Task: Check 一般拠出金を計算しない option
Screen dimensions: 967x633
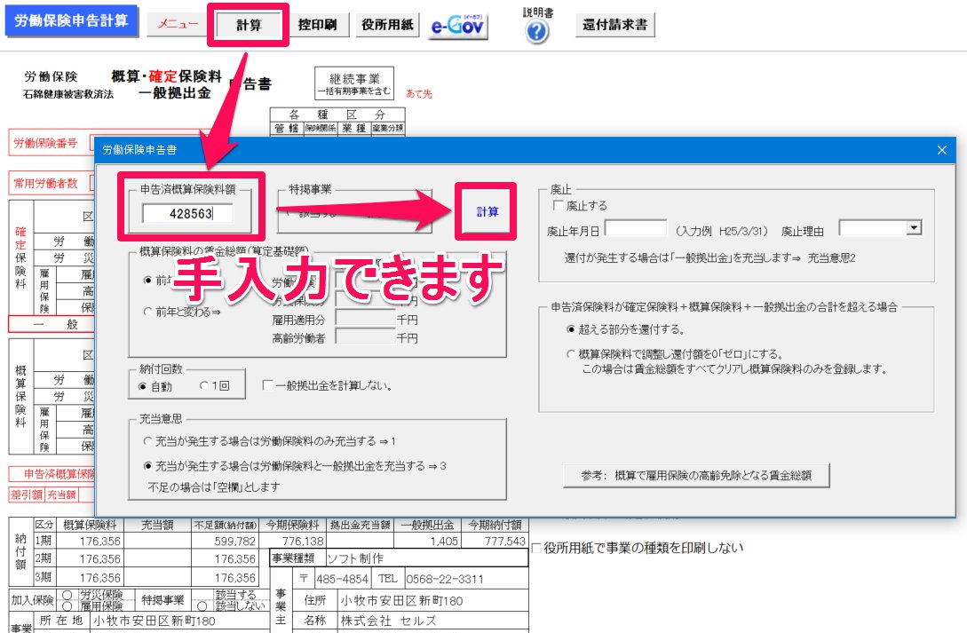Action: [x=268, y=386]
